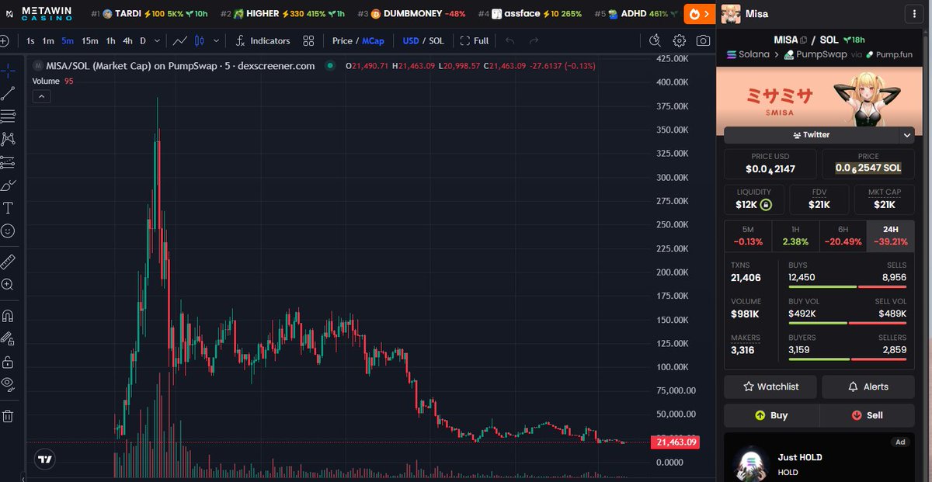Select the candlestick chart style
The width and height of the screenshot is (932, 482).
(x=200, y=41)
